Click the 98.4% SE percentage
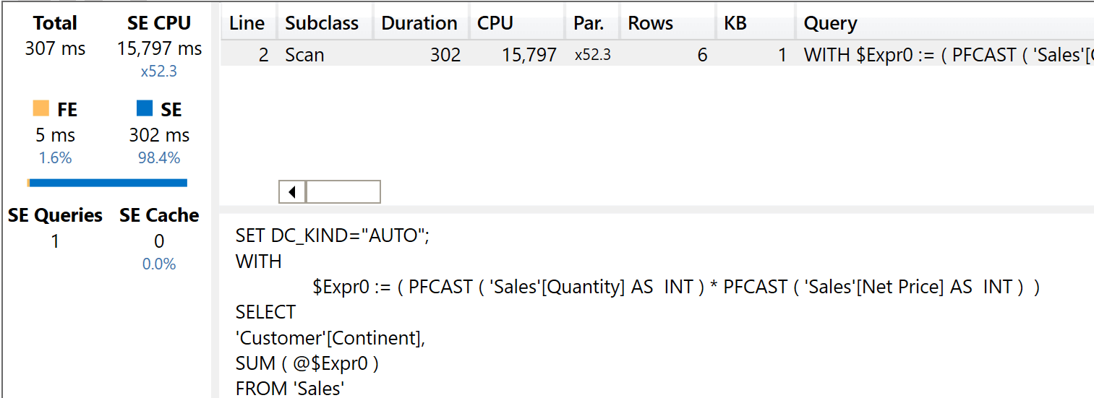Image resolution: width=1094 pixels, height=398 pixels. coord(159,158)
